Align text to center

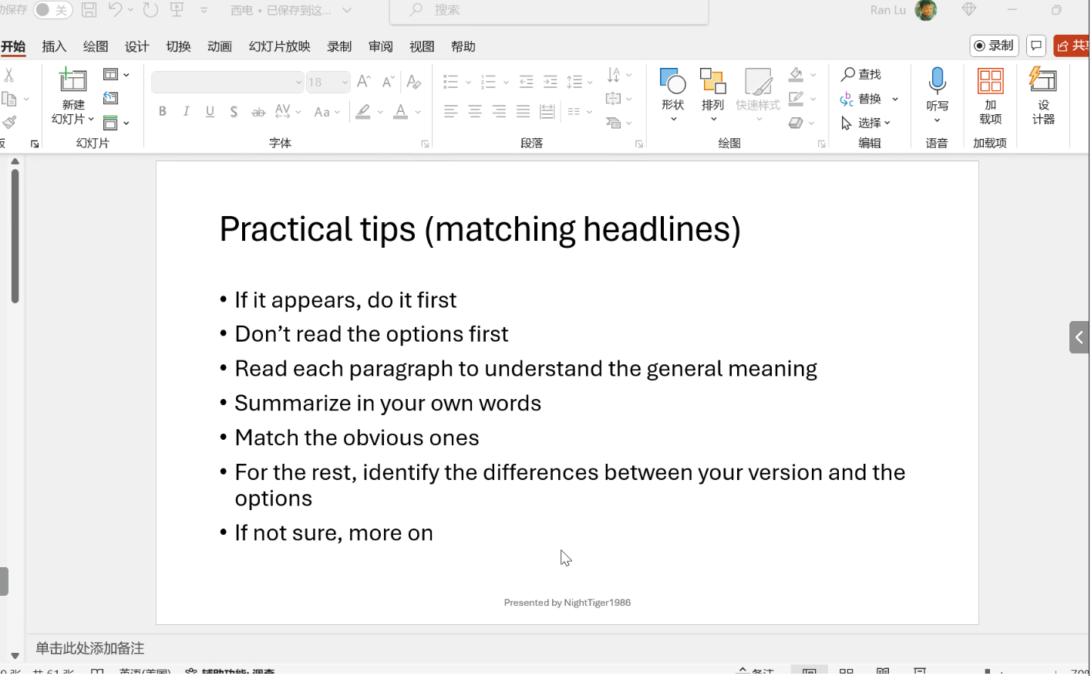[x=475, y=112]
